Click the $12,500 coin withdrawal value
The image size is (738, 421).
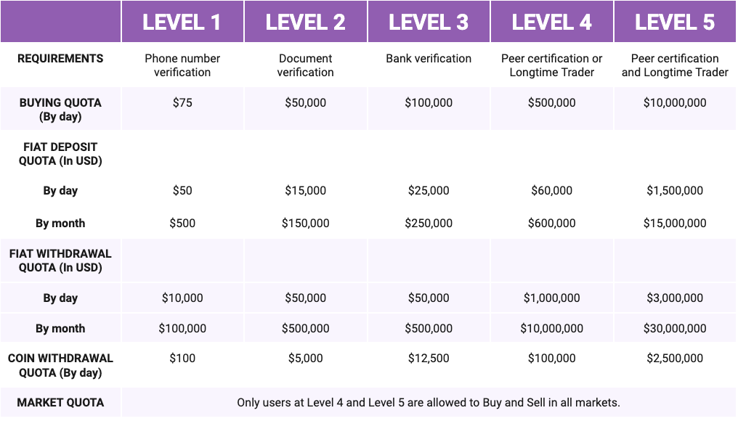tap(429, 358)
